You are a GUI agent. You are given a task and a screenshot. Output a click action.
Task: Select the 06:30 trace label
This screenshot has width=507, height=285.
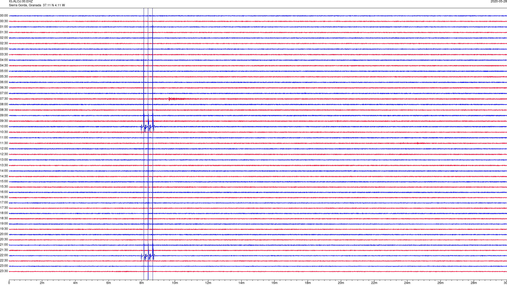pyautogui.click(x=4, y=88)
